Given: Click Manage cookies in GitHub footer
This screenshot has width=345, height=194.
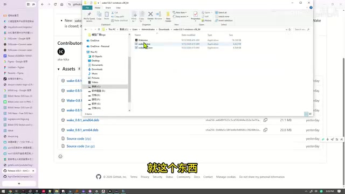Looking at the screenshot, I should [x=226, y=177].
